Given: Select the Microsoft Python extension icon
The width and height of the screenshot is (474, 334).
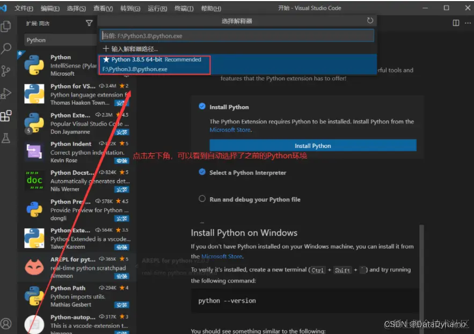Looking at the screenshot, I should coord(34,65).
